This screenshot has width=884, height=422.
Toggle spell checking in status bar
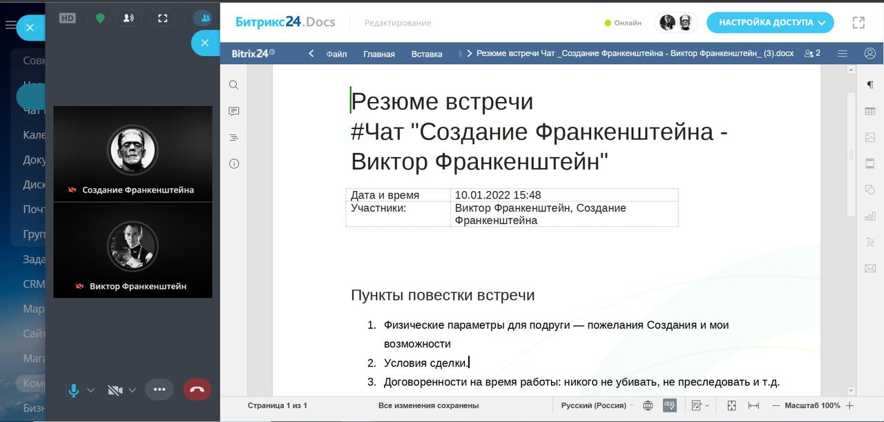[669, 405]
